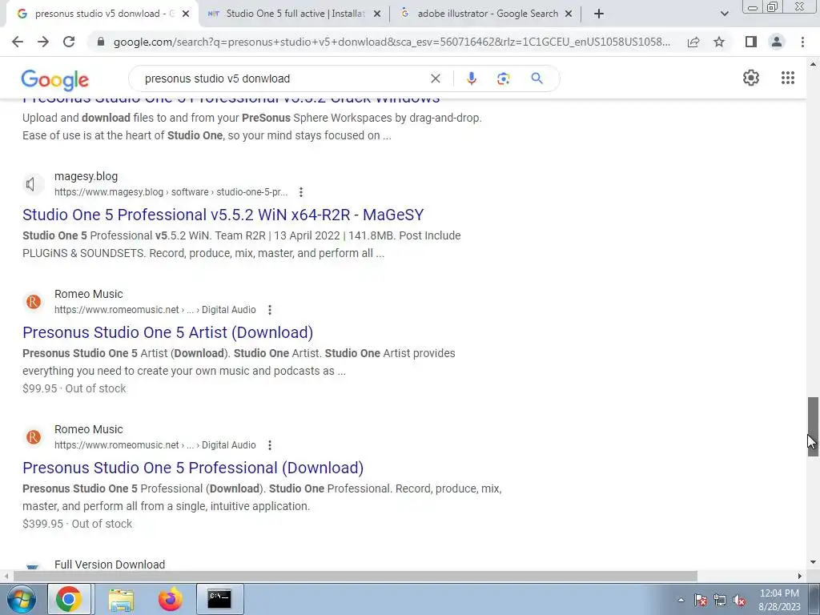Viewport: 820px width, 615px height.
Task: Submit search with magnifier icon
Action: (x=537, y=78)
